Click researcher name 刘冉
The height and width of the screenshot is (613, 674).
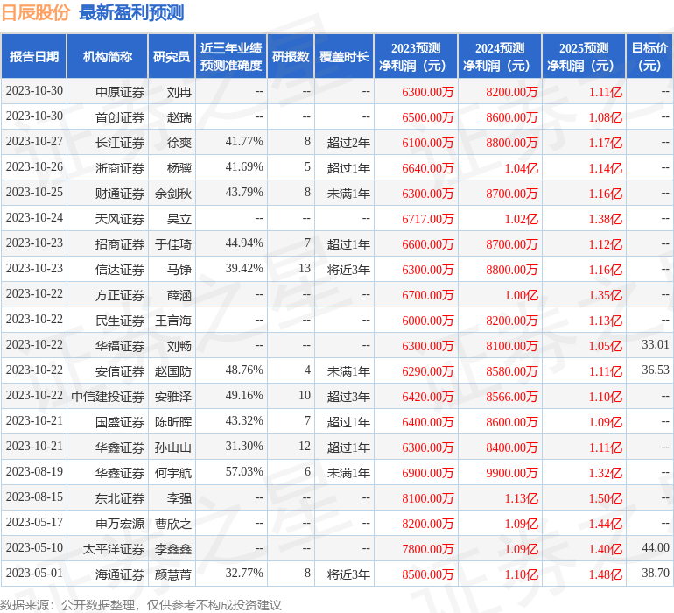coord(179,92)
